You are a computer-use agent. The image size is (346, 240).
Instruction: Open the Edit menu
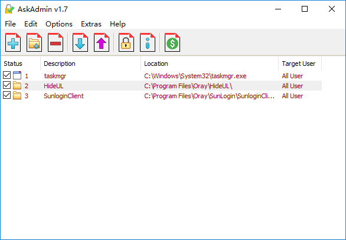coord(31,24)
